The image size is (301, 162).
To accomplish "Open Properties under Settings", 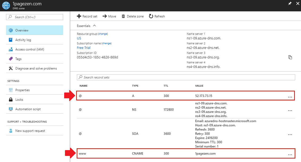I will [x=34, y=90].
